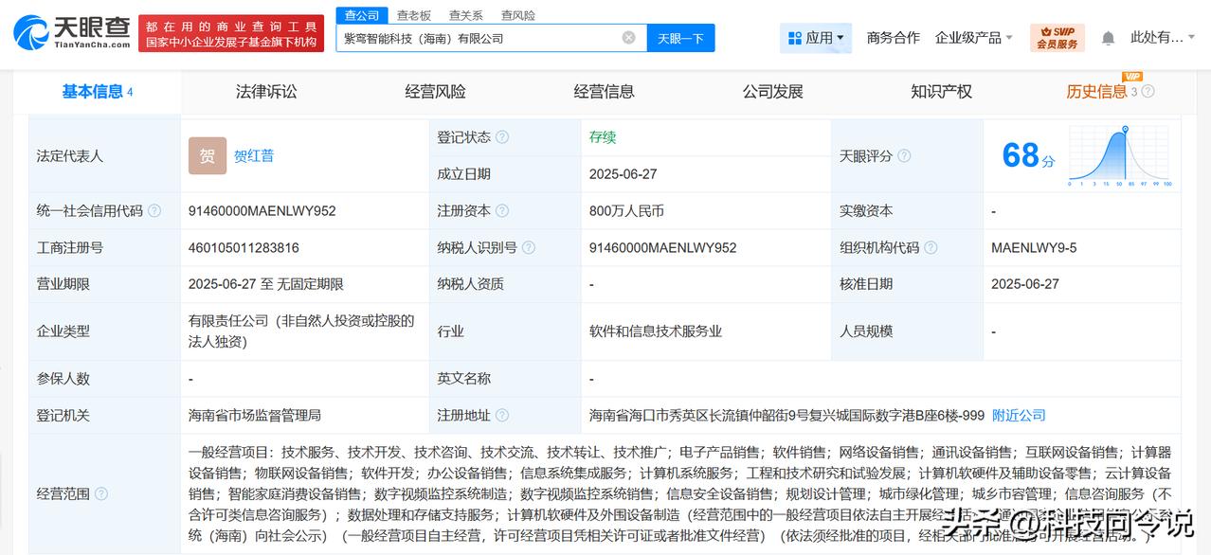
Task: Click the 天眼一下 search button
Action: pos(680,38)
